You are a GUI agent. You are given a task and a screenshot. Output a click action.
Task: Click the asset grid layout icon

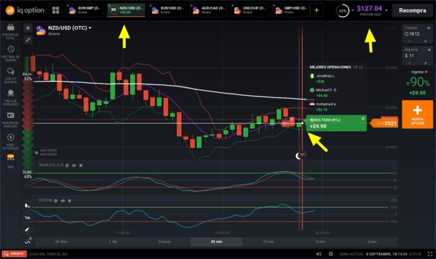(55, 11)
